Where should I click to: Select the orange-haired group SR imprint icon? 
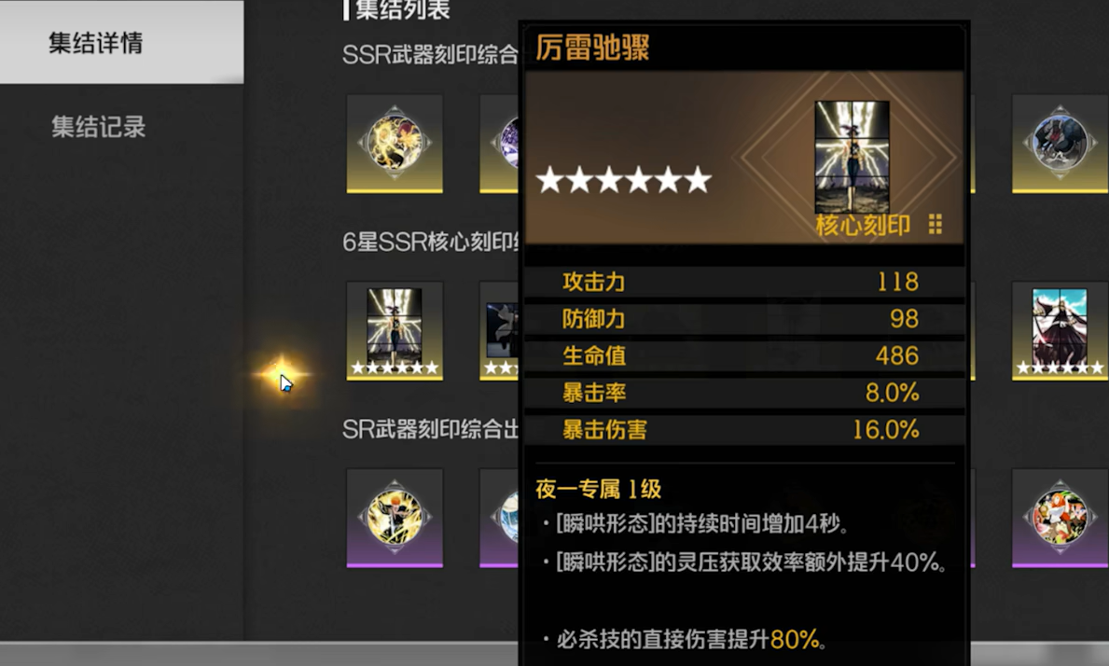(1060, 518)
